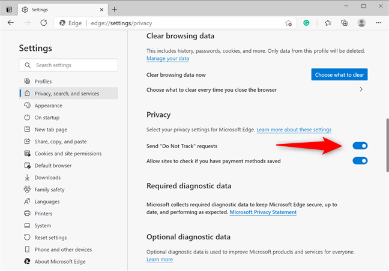Add this page to favorites star icon

click(x=288, y=23)
